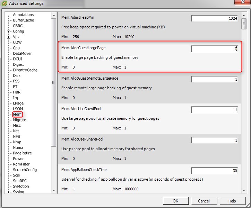The height and width of the screenshot is (208, 251).
Task: Click the Advanced Settings title bar icon
Action: pyautogui.click(x=4, y=3)
